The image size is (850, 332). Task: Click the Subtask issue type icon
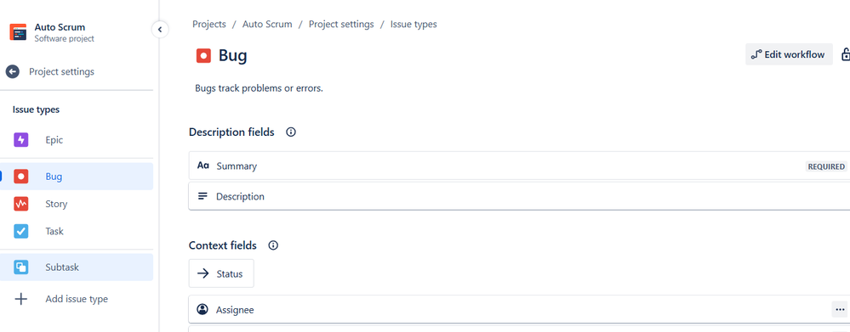pos(21,267)
